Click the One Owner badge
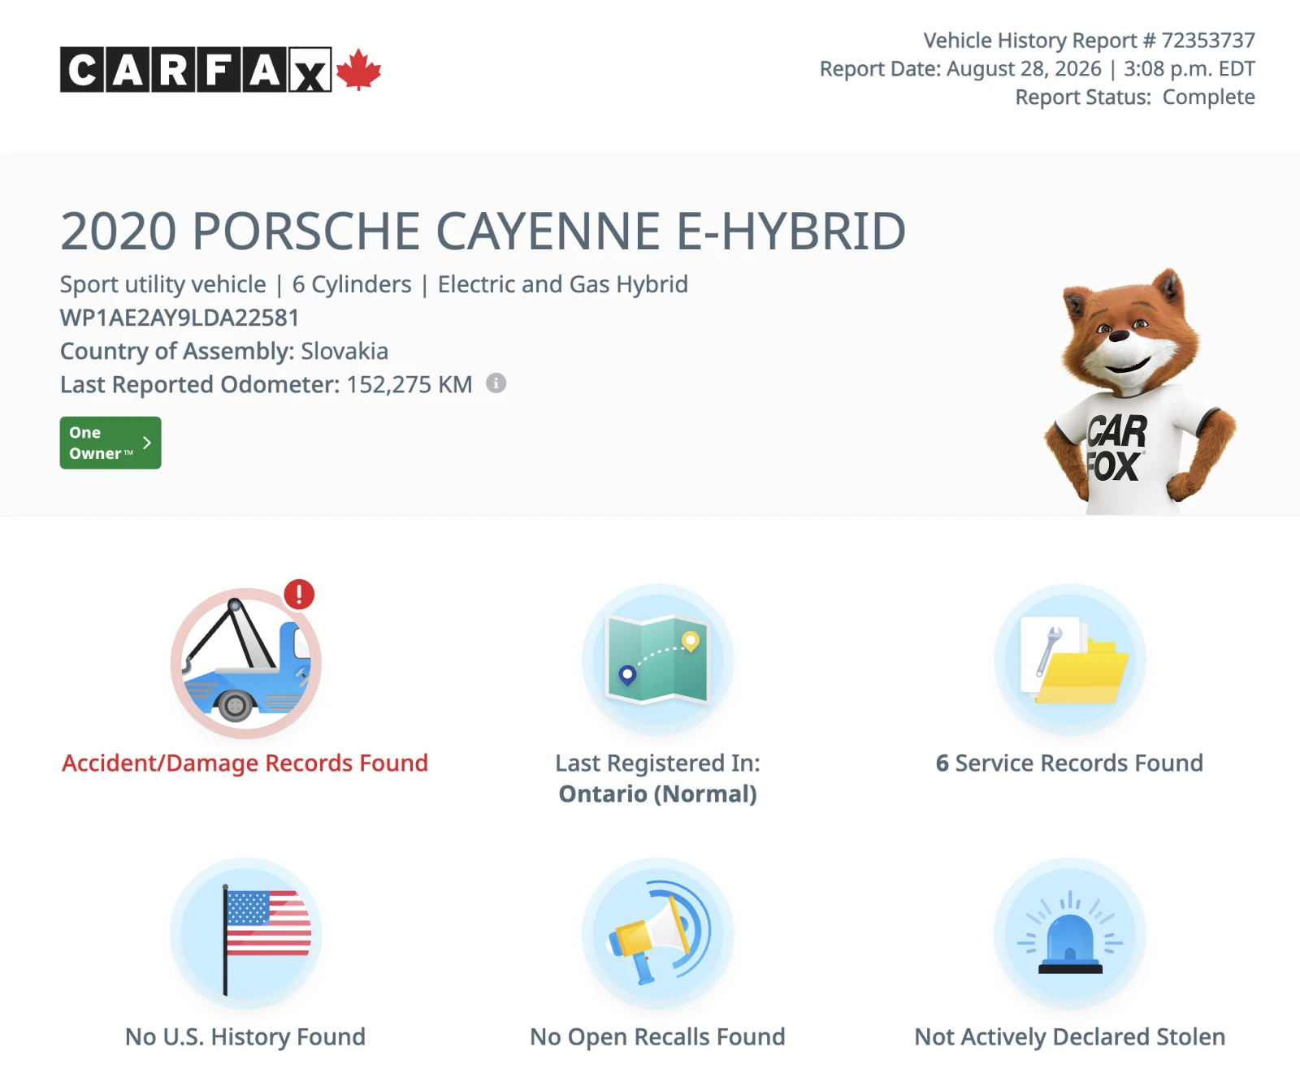This screenshot has width=1300, height=1090. coord(110,443)
